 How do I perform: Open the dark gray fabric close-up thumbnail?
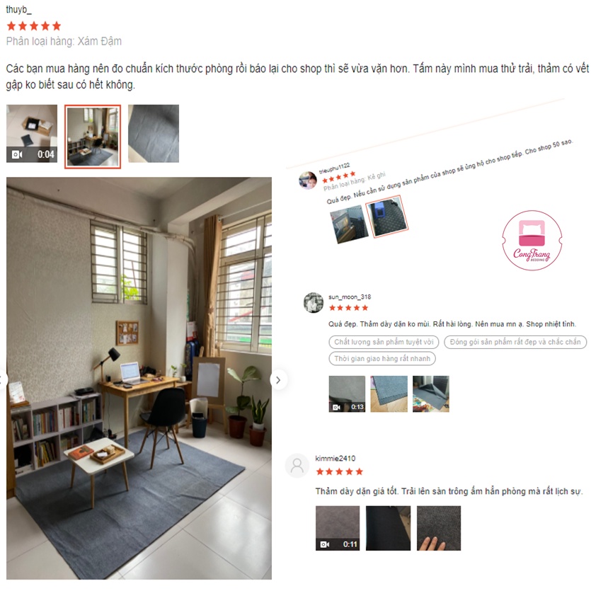pyautogui.click(x=154, y=134)
